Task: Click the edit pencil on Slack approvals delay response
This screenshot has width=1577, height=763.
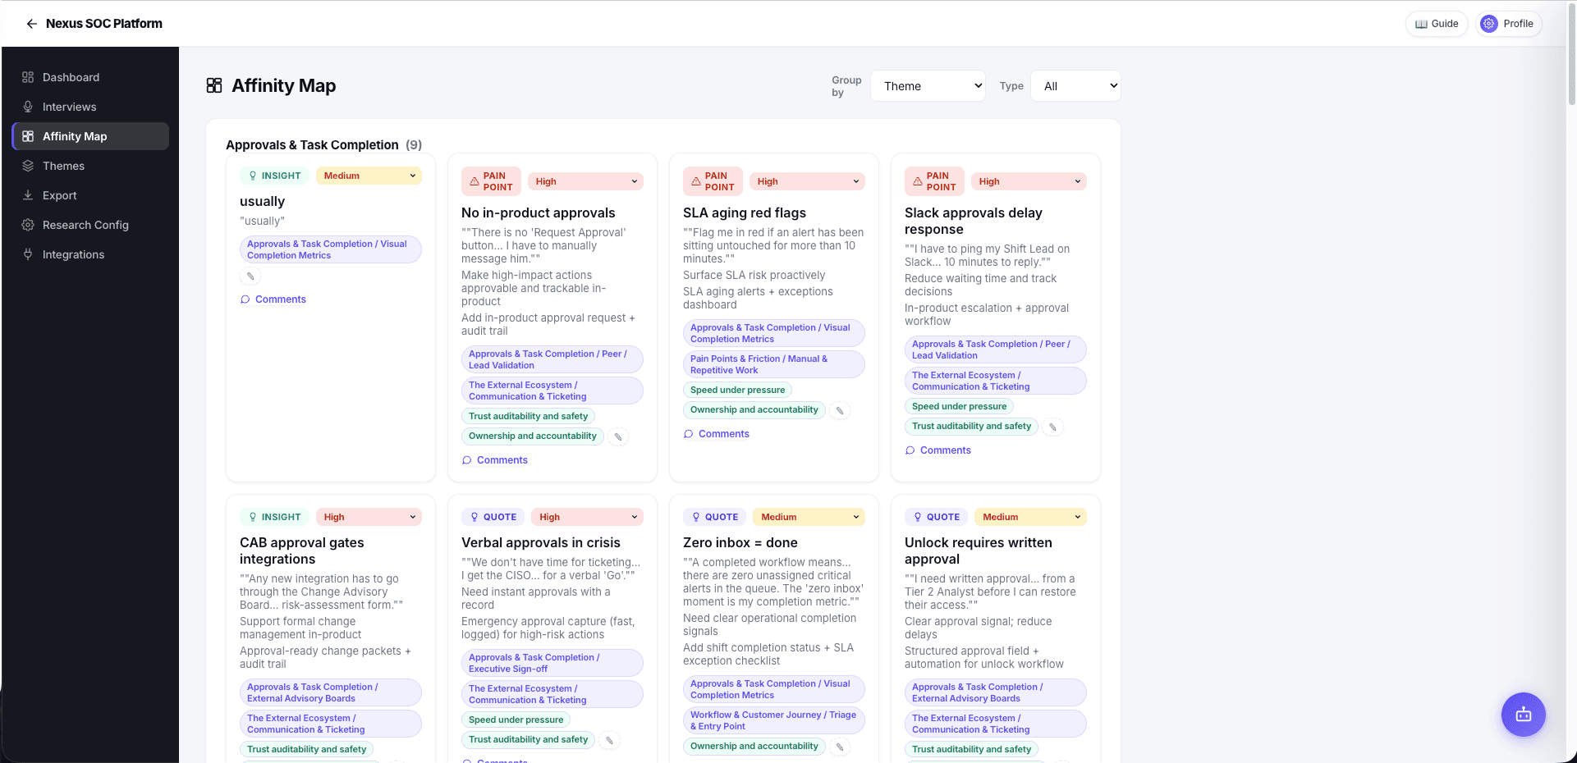Action: tap(1052, 427)
